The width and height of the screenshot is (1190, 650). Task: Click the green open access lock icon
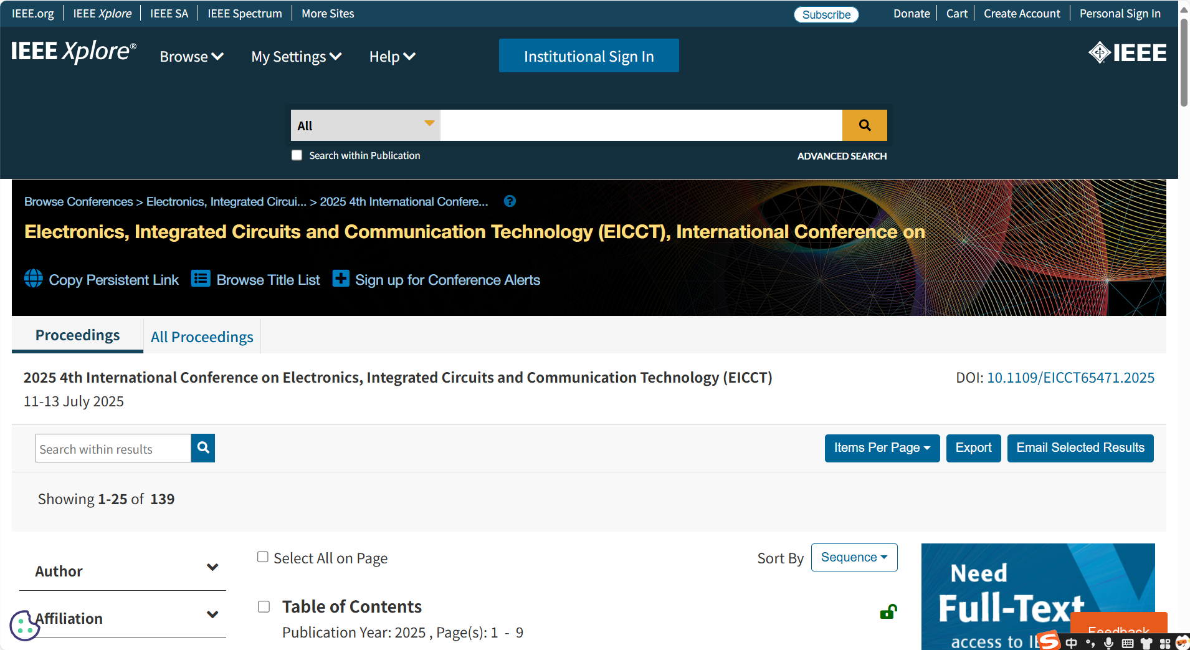(x=888, y=612)
